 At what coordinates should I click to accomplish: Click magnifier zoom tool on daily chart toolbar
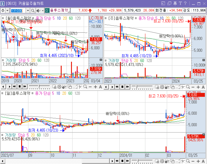[188, 161]
